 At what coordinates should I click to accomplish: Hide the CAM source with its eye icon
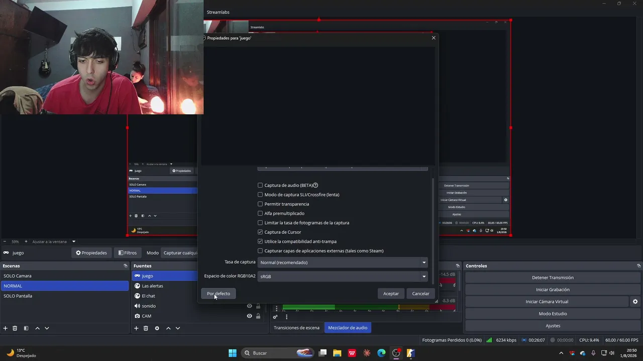pyautogui.click(x=249, y=316)
